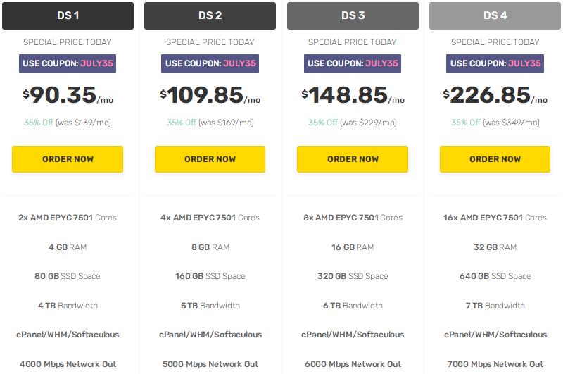
Task: Click 35% Off note showing was $229/mo
Action: point(353,123)
